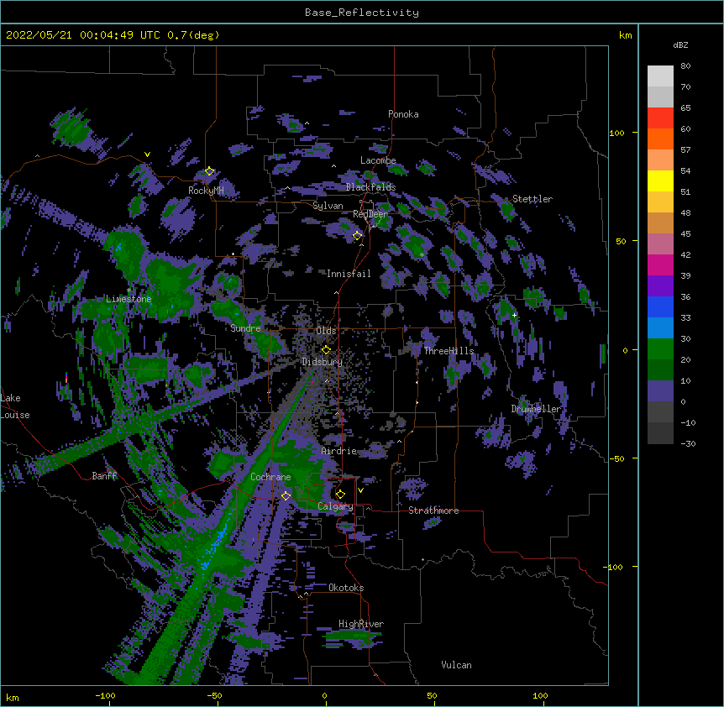
Task: Click the Cochrane town label
Action: point(270,477)
